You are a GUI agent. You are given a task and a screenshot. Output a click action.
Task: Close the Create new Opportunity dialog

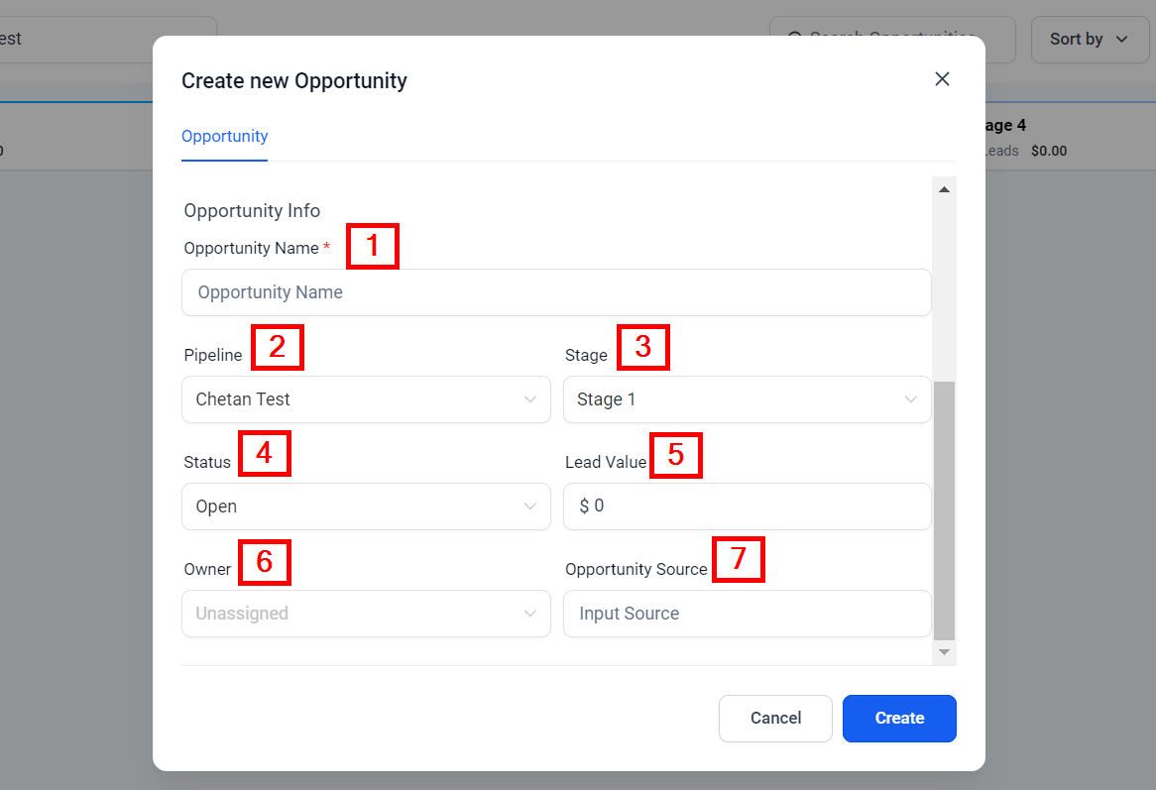[x=942, y=79]
